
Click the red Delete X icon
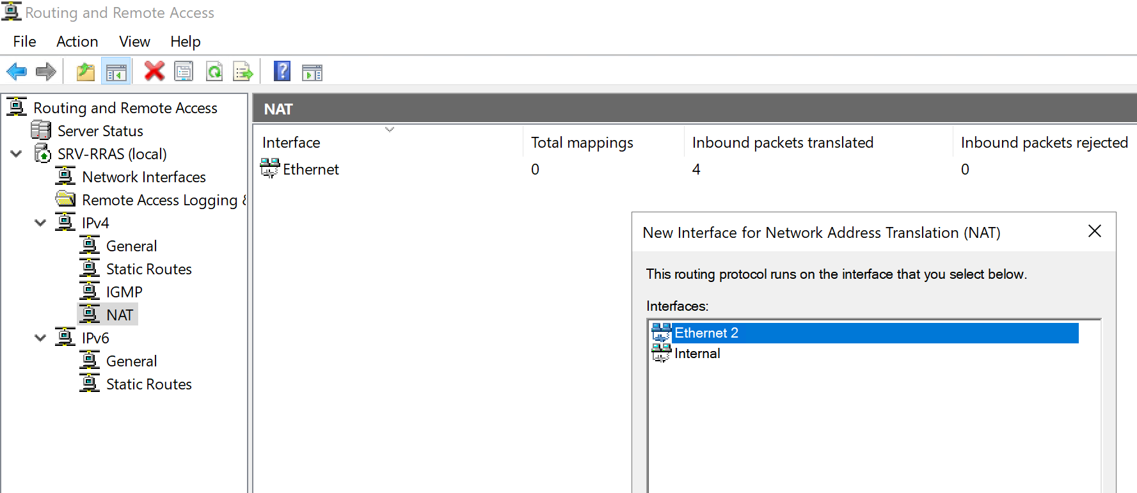point(154,72)
